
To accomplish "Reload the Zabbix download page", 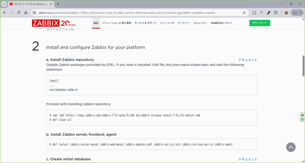I will click(19, 13).
